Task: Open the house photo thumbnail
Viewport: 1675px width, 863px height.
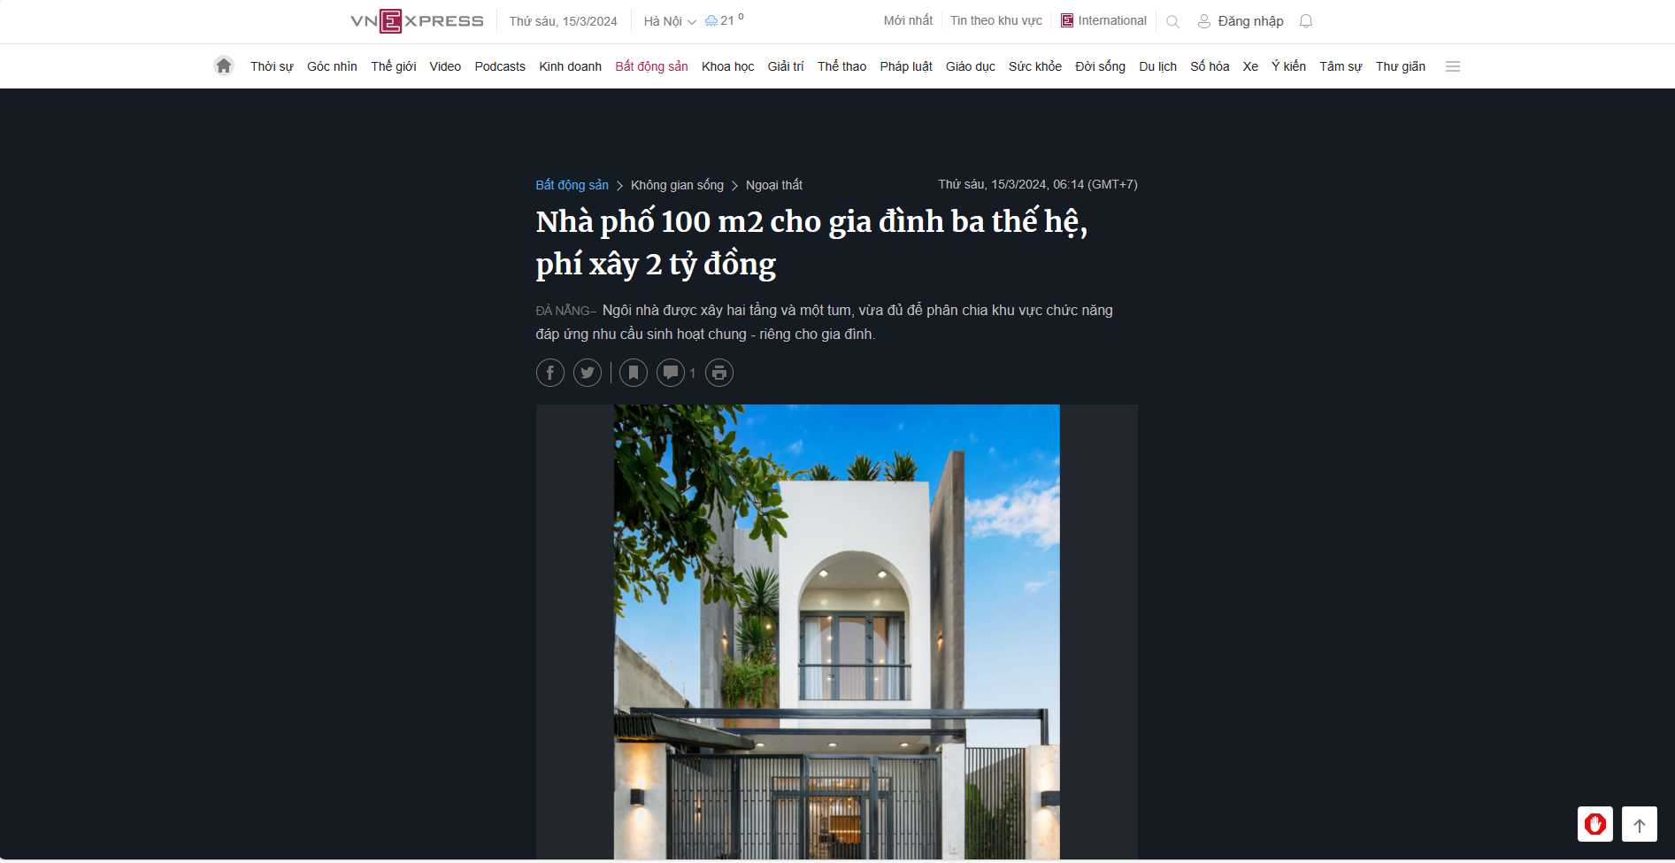Action: pos(837,632)
